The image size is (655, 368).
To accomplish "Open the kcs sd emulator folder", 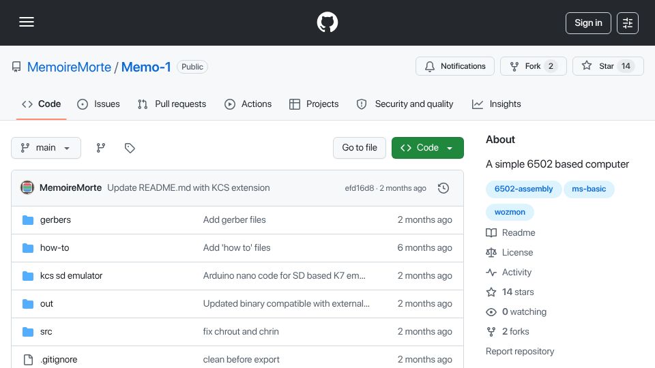I will point(71,276).
